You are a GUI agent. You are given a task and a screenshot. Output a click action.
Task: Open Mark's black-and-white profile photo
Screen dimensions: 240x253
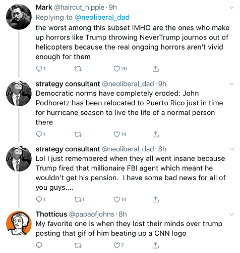(19, 17)
